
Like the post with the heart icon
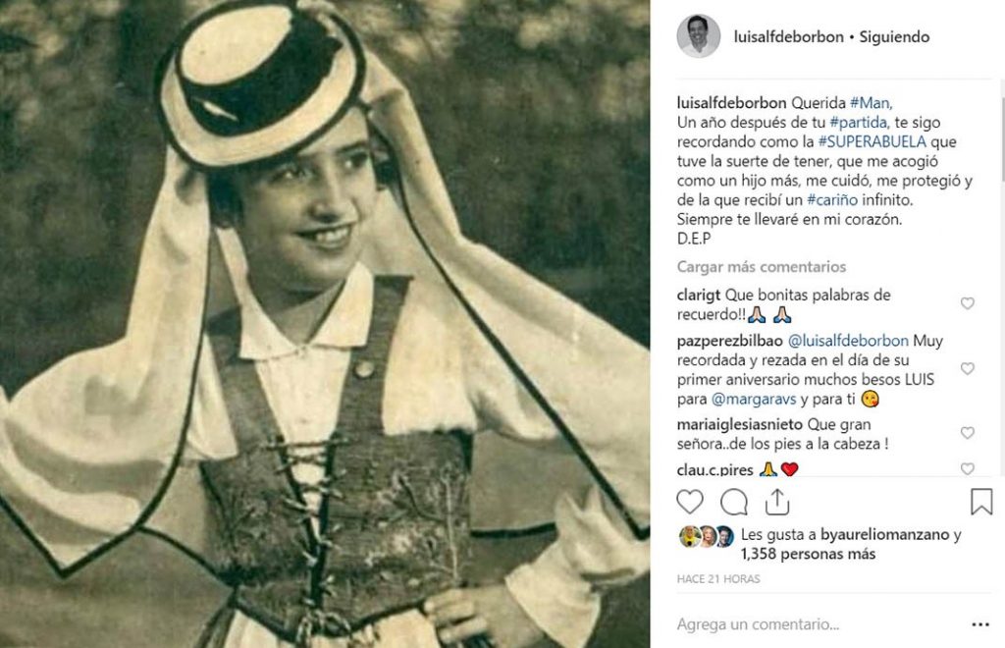(690, 502)
